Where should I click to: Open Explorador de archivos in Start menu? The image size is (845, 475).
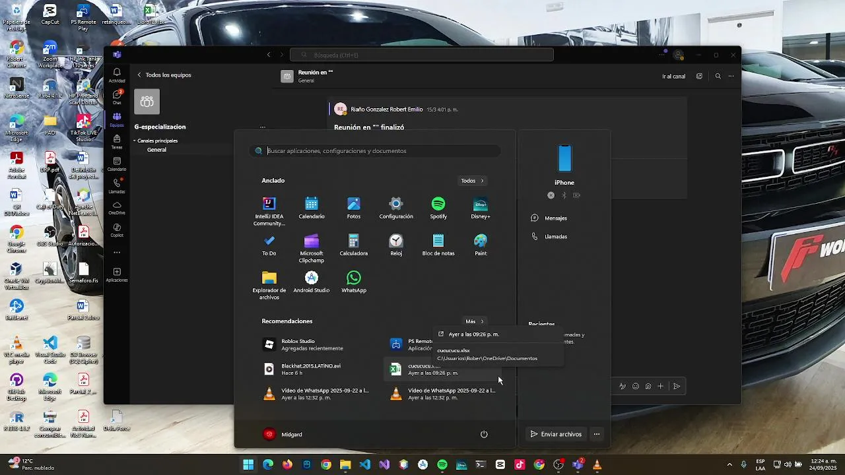point(269,285)
